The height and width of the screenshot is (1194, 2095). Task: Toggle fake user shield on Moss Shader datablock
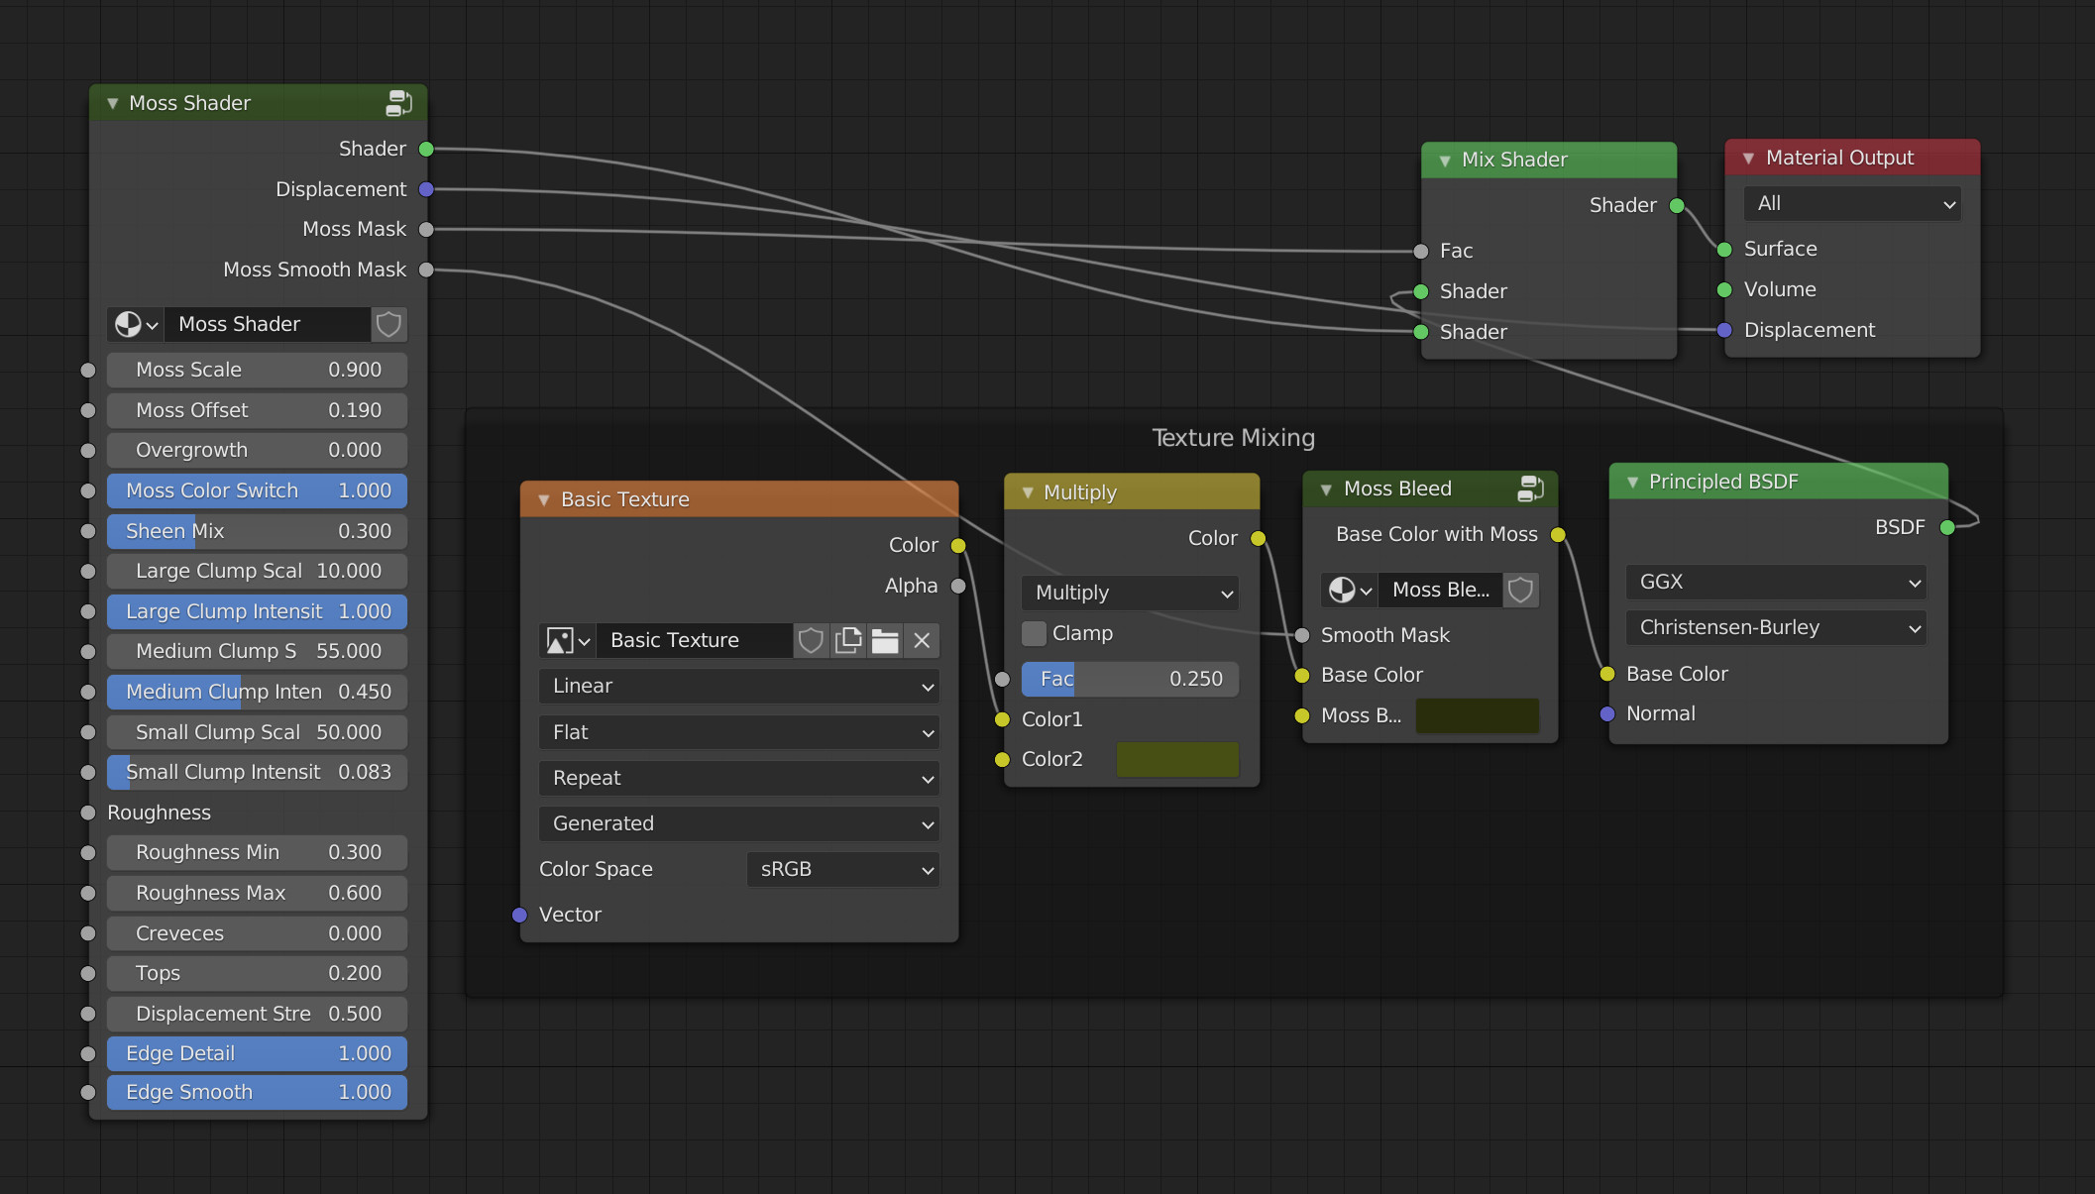point(388,324)
